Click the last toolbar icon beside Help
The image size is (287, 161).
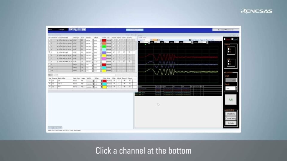tap(84, 30)
